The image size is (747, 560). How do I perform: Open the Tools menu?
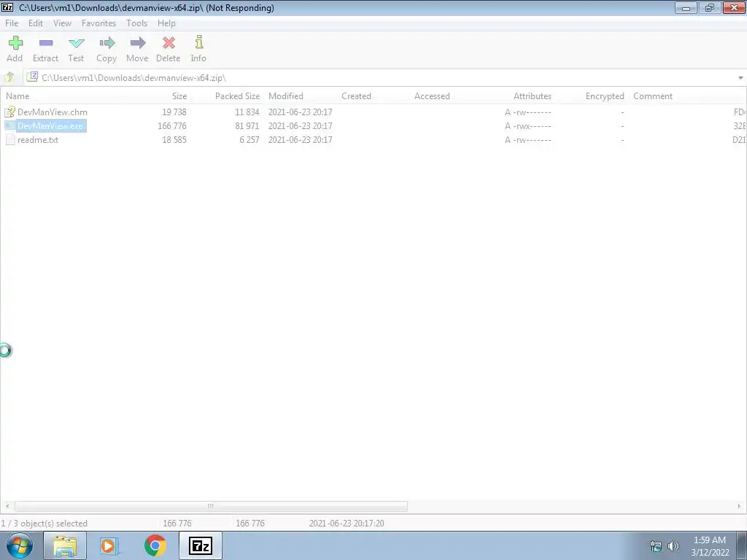(x=136, y=23)
